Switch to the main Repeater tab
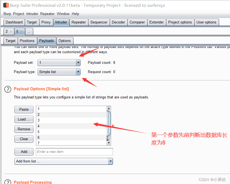 point(79,22)
